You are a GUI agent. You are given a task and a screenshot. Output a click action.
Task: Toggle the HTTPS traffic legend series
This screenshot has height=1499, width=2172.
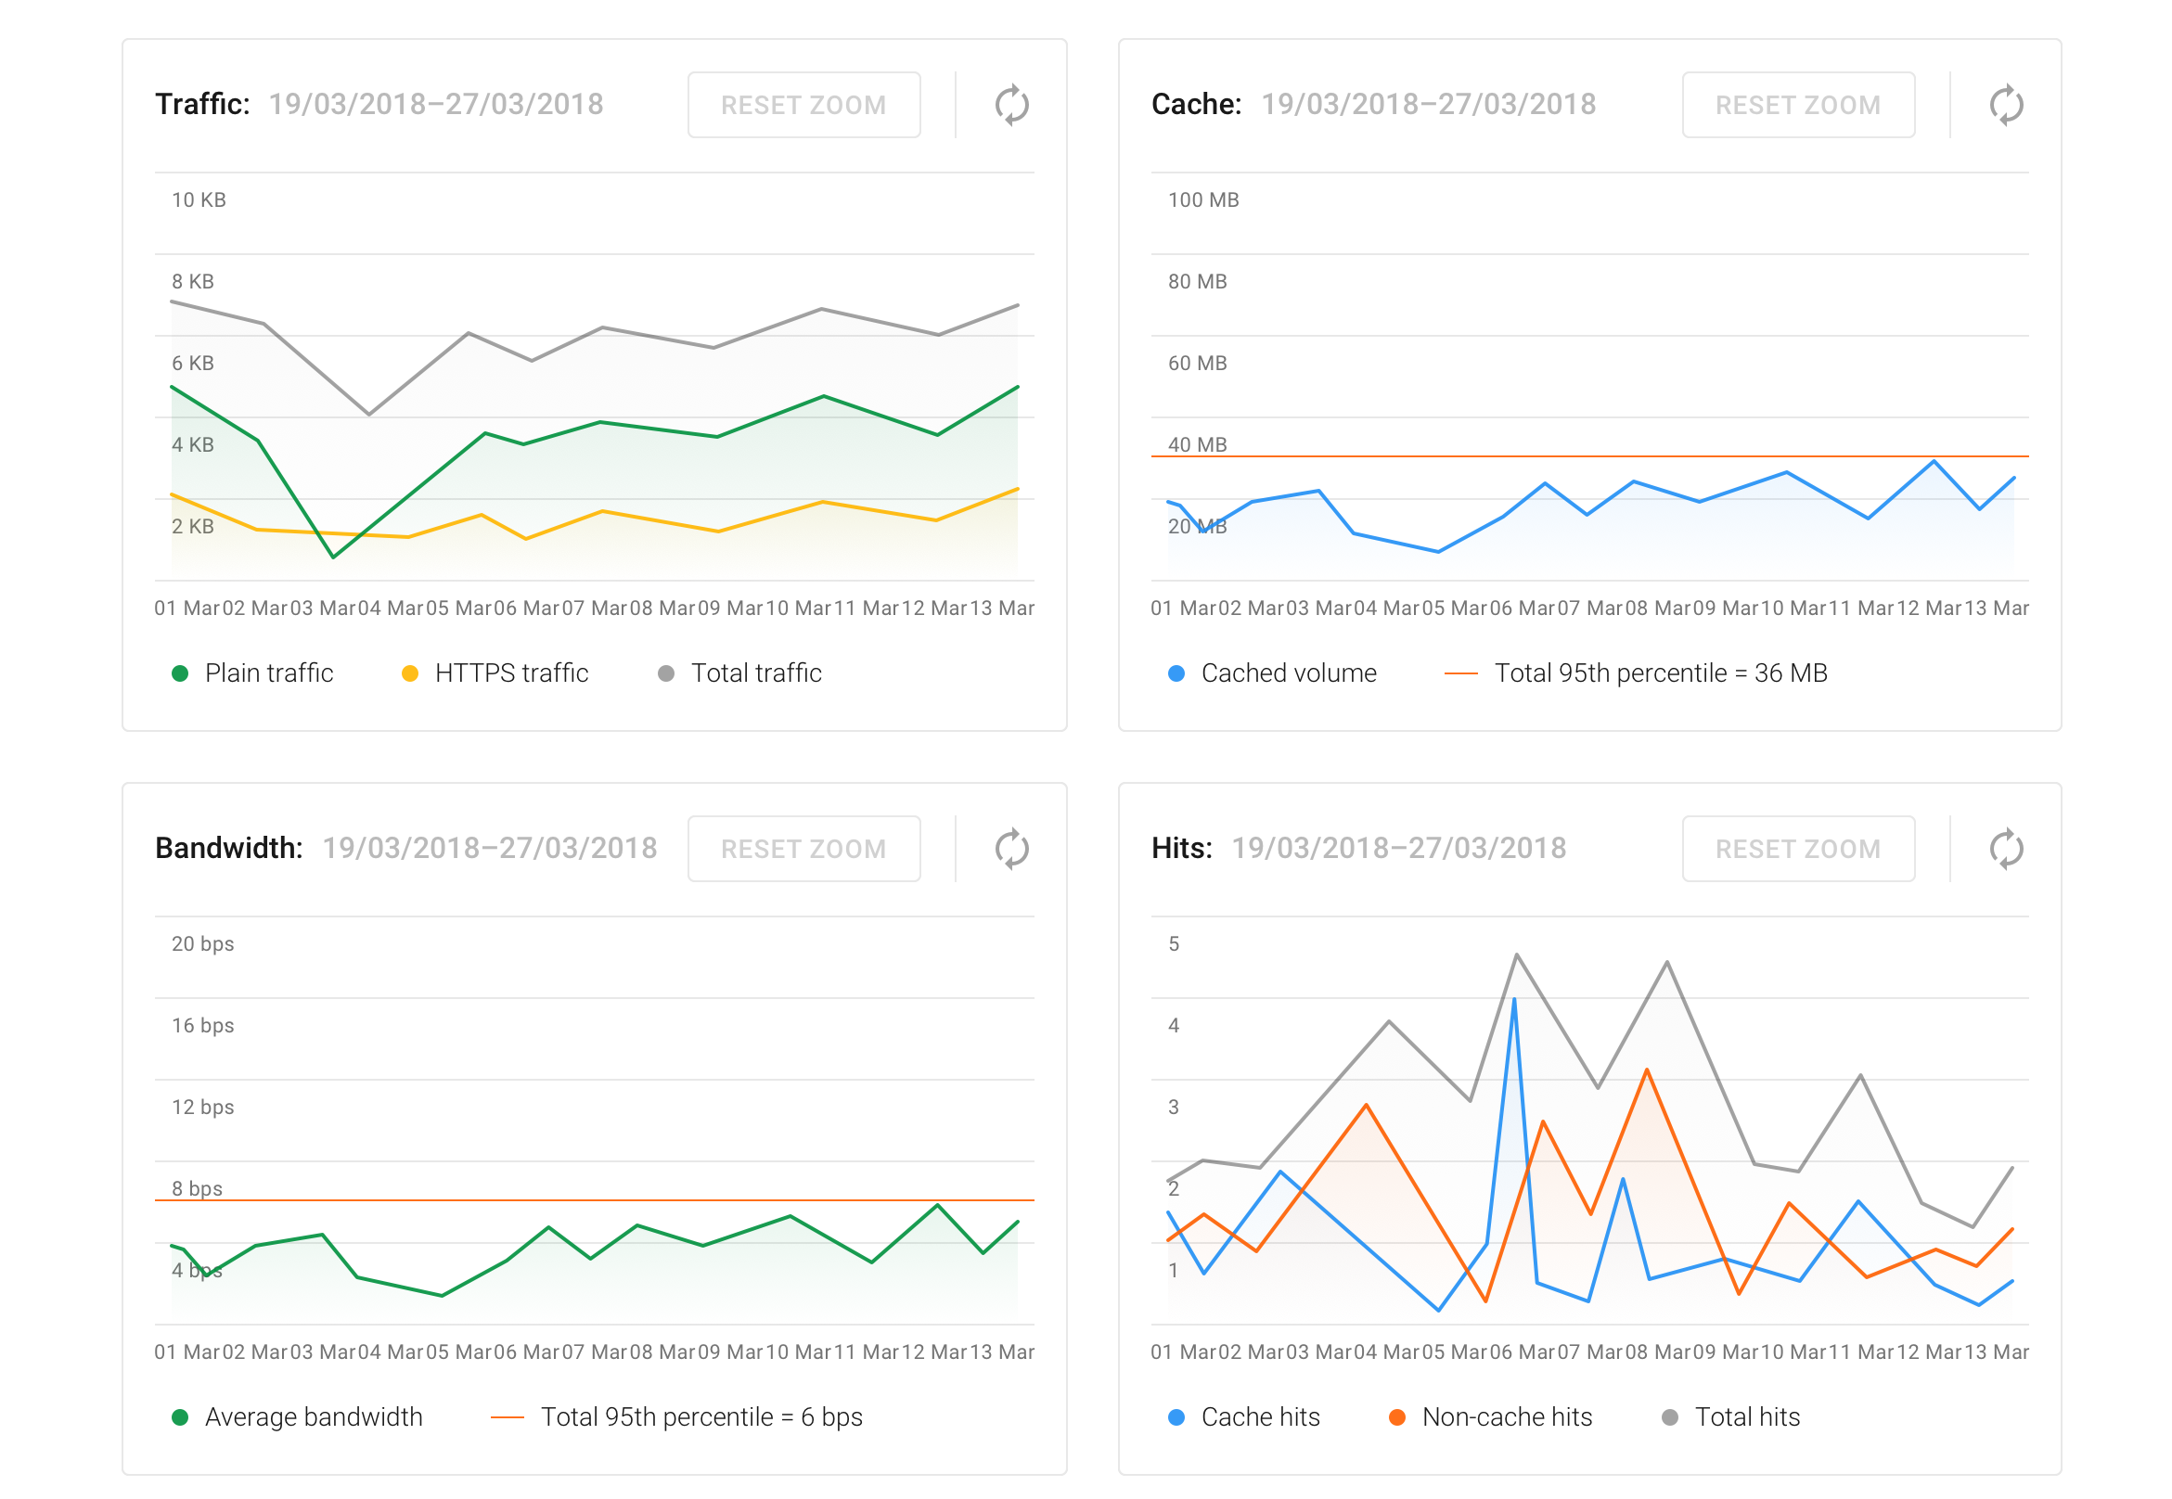(x=495, y=673)
